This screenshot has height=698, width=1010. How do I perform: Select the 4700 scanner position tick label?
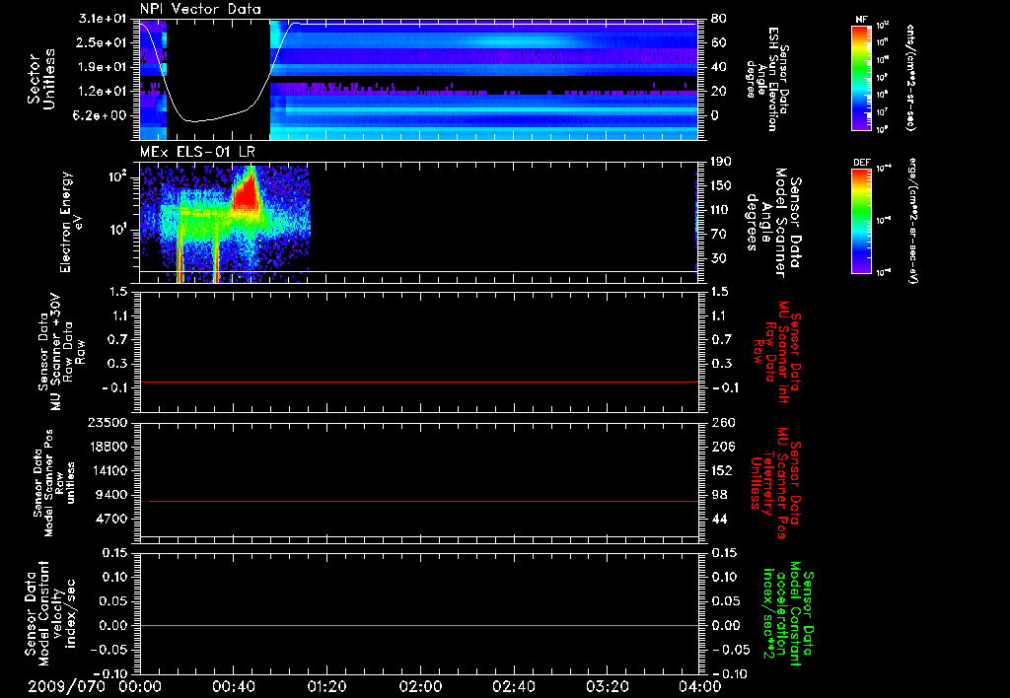(x=111, y=519)
